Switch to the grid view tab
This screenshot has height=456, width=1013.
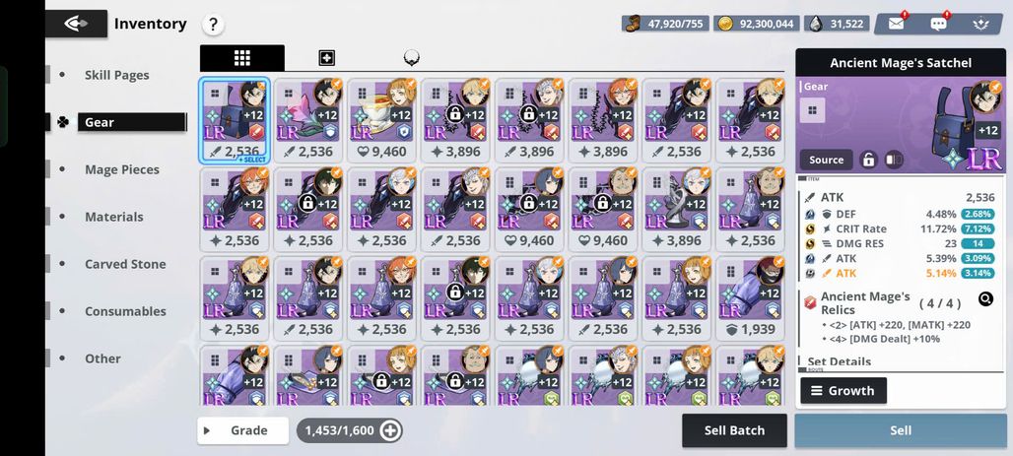242,58
